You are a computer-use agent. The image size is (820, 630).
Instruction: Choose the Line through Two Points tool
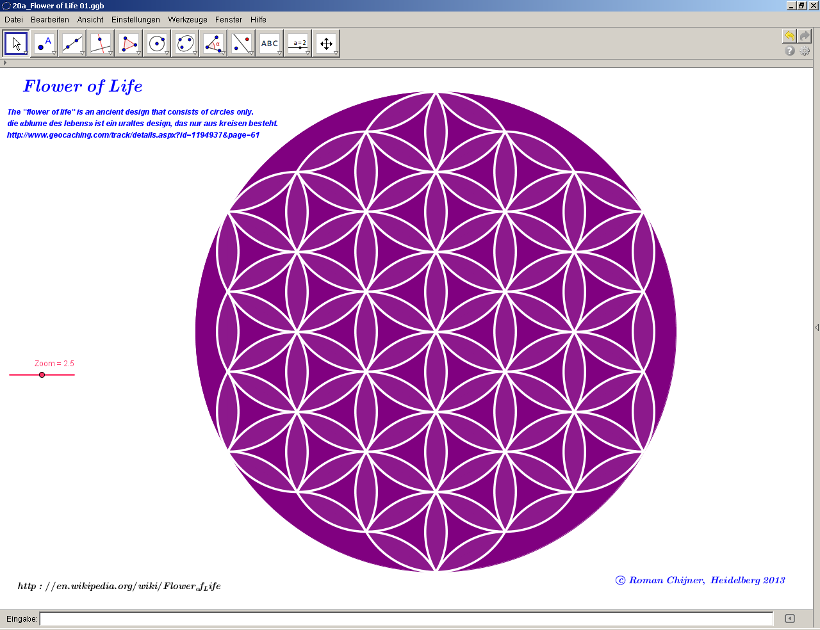click(x=72, y=44)
